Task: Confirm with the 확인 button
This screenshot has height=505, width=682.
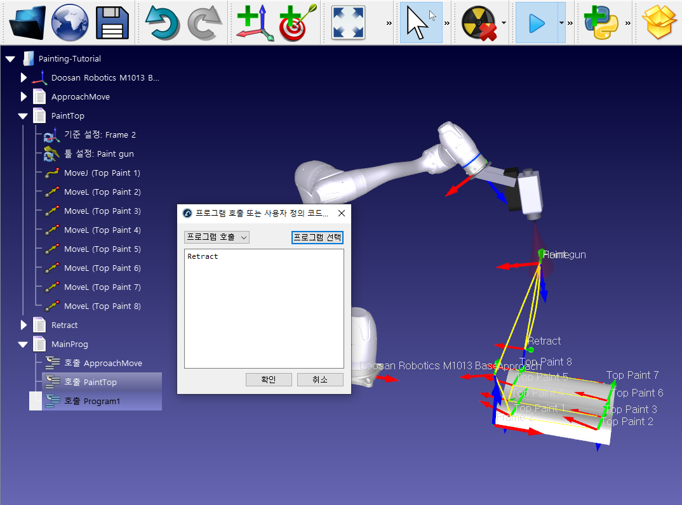Action: click(269, 379)
